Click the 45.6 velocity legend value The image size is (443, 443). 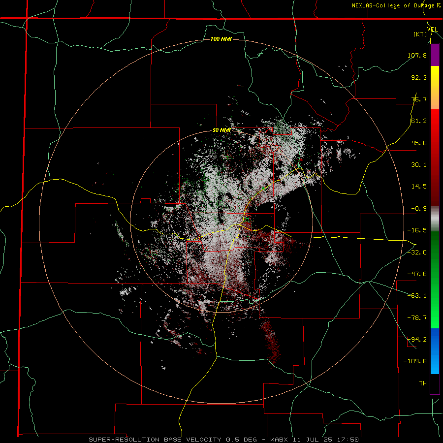click(419, 143)
